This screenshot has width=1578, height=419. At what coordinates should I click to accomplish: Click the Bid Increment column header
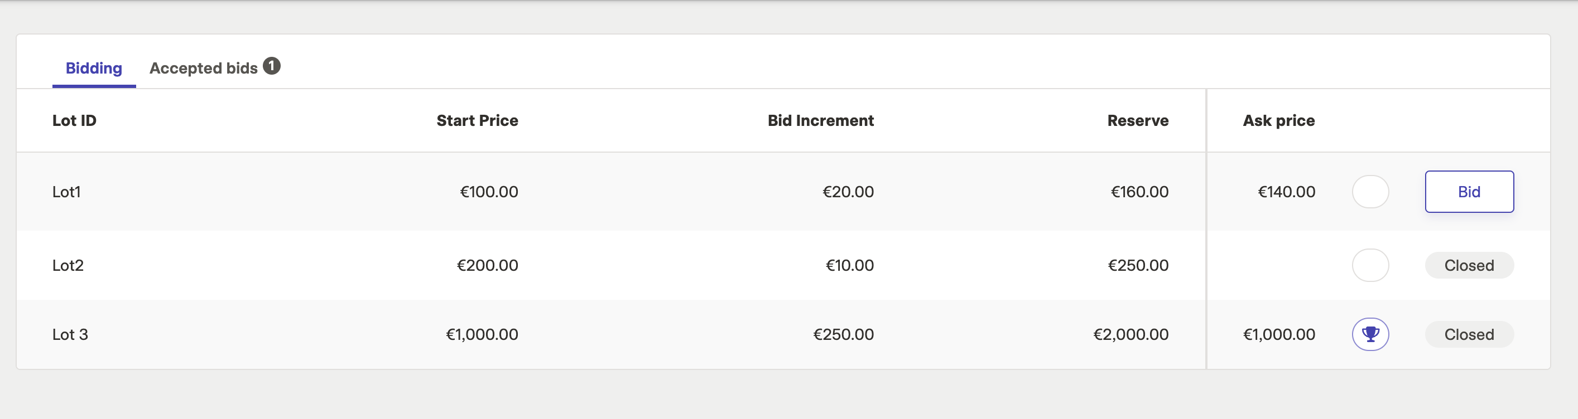click(820, 120)
